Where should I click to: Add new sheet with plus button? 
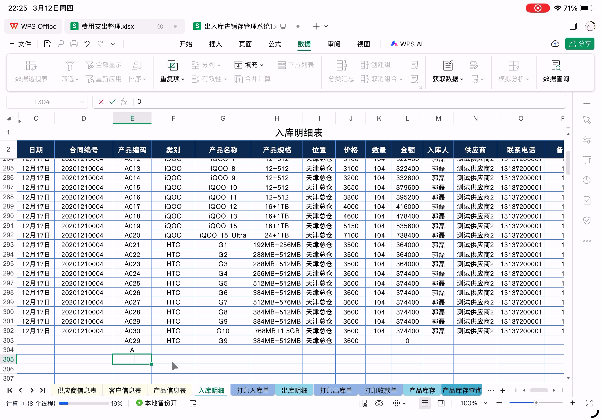tap(503, 391)
